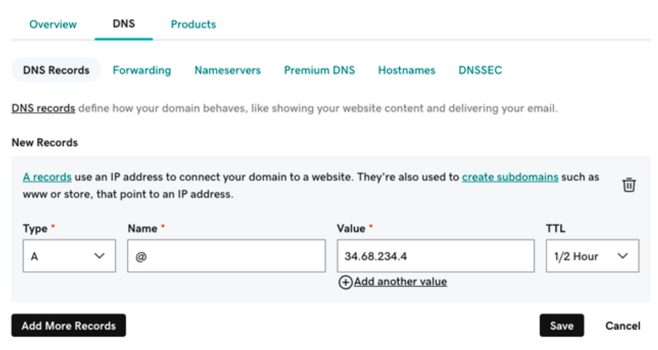The height and width of the screenshot is (350, 658).
Task: Open the TTL dropdown showing 1/2 Hour
Action: click(592, 256)
